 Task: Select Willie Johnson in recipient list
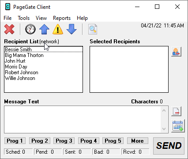coord(44,78)
